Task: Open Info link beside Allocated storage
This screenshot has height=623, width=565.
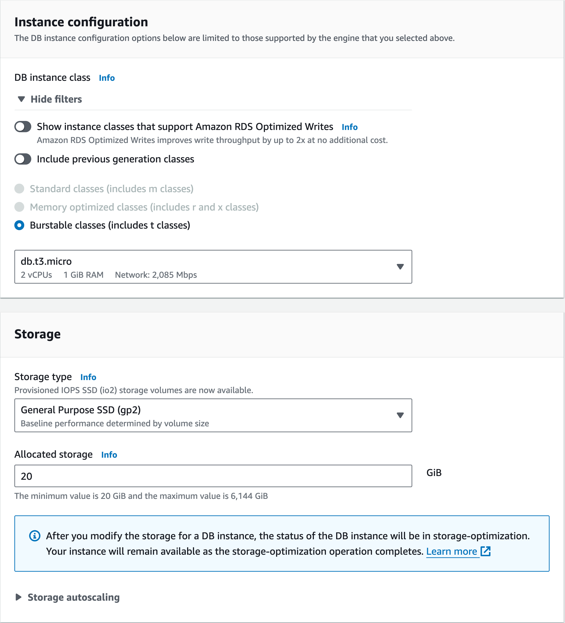Action: coord(109,454)
